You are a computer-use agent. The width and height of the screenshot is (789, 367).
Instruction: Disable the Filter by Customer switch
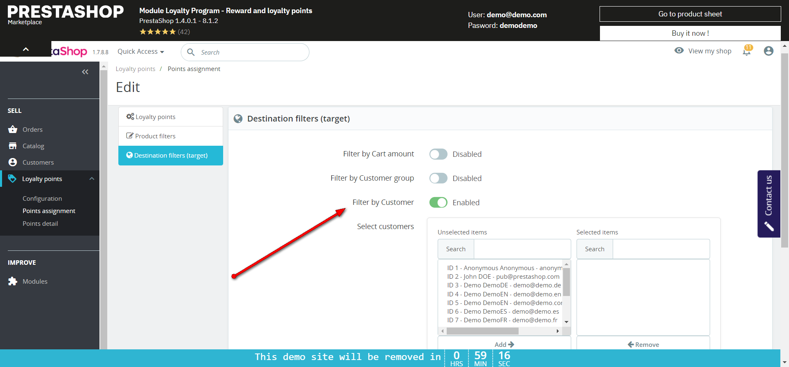click(438, 202)
